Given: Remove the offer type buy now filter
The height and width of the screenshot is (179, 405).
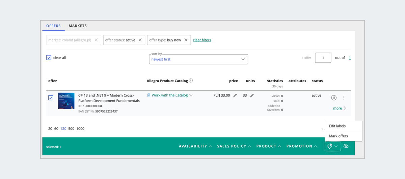Looking at the screenshot, I should (x=186, y=40).
